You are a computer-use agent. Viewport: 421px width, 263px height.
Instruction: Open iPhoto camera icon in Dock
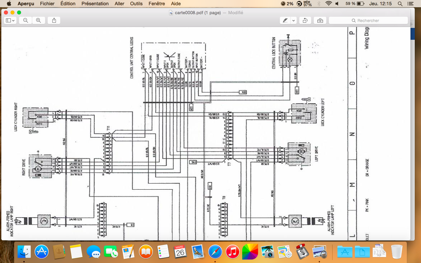(268, 252)
